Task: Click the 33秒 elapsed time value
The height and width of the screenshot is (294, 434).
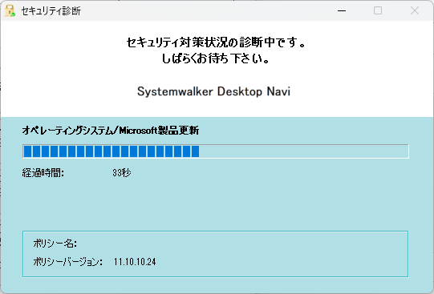Action: [122, 173]
